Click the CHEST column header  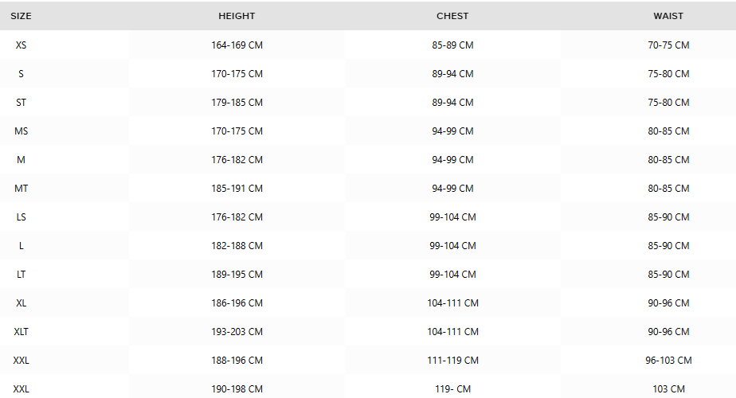click(x=452, y=16)
